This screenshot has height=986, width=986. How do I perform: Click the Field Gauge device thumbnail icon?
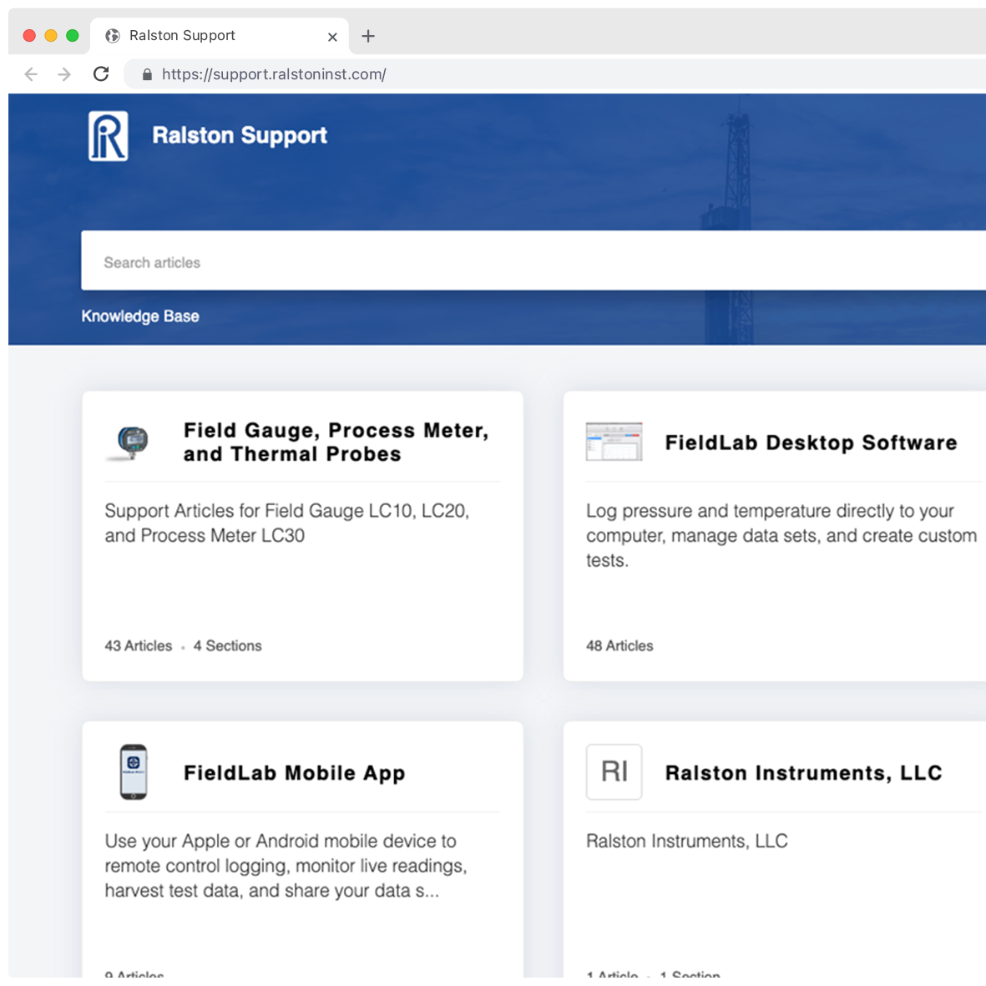click(131, 442)
